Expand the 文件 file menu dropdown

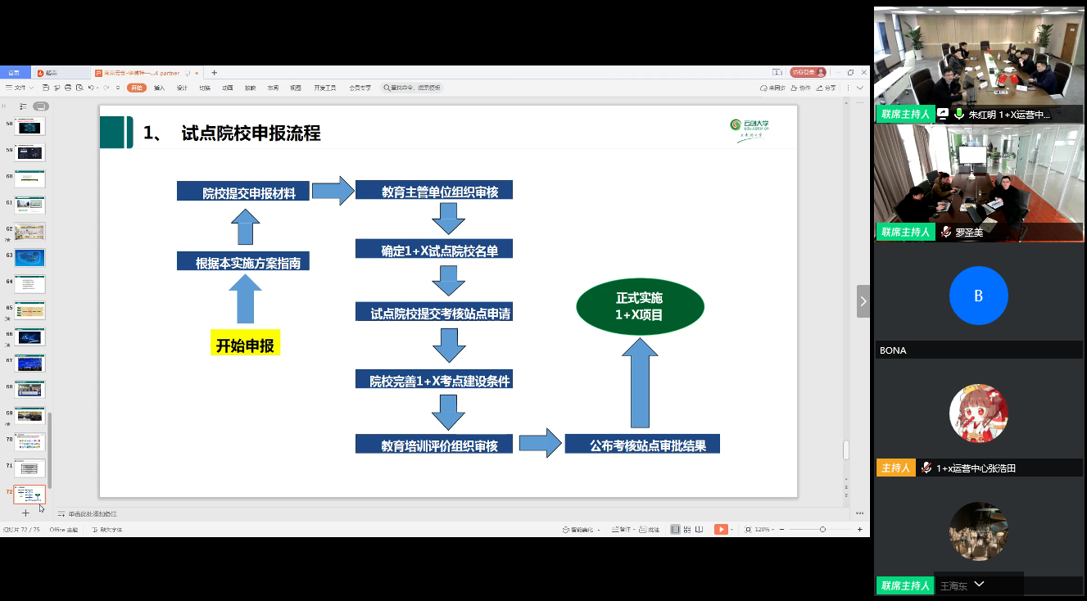click(18, 88)
